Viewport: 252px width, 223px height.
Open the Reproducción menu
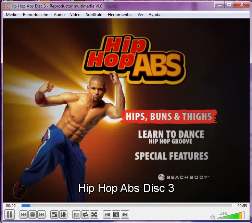36,15
